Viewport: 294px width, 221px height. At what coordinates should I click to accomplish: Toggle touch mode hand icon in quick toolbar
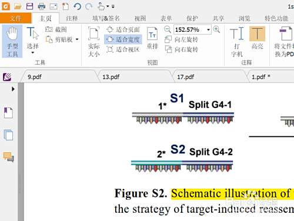coord(101,6)
